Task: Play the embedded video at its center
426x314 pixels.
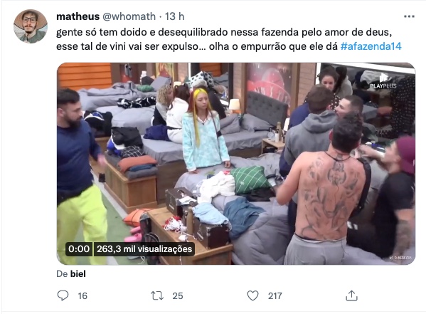Action: [236, 164]
